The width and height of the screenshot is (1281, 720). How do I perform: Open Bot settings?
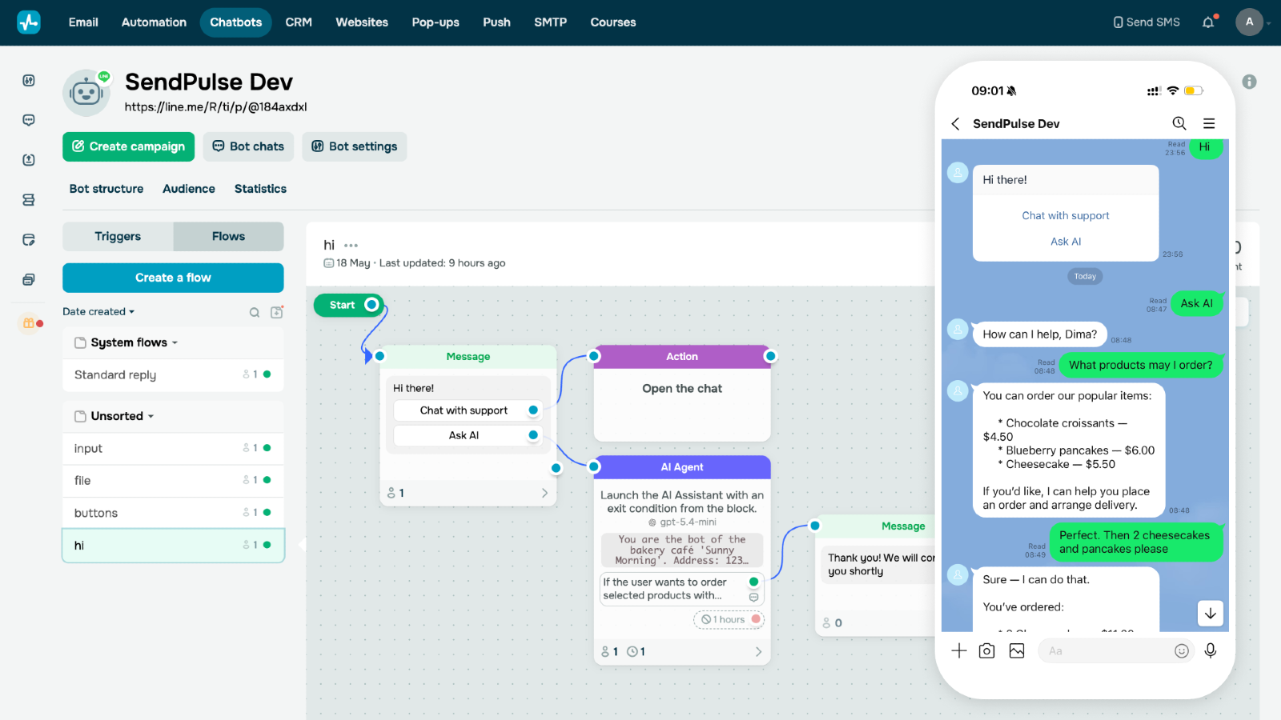click(x=355, y=146)
